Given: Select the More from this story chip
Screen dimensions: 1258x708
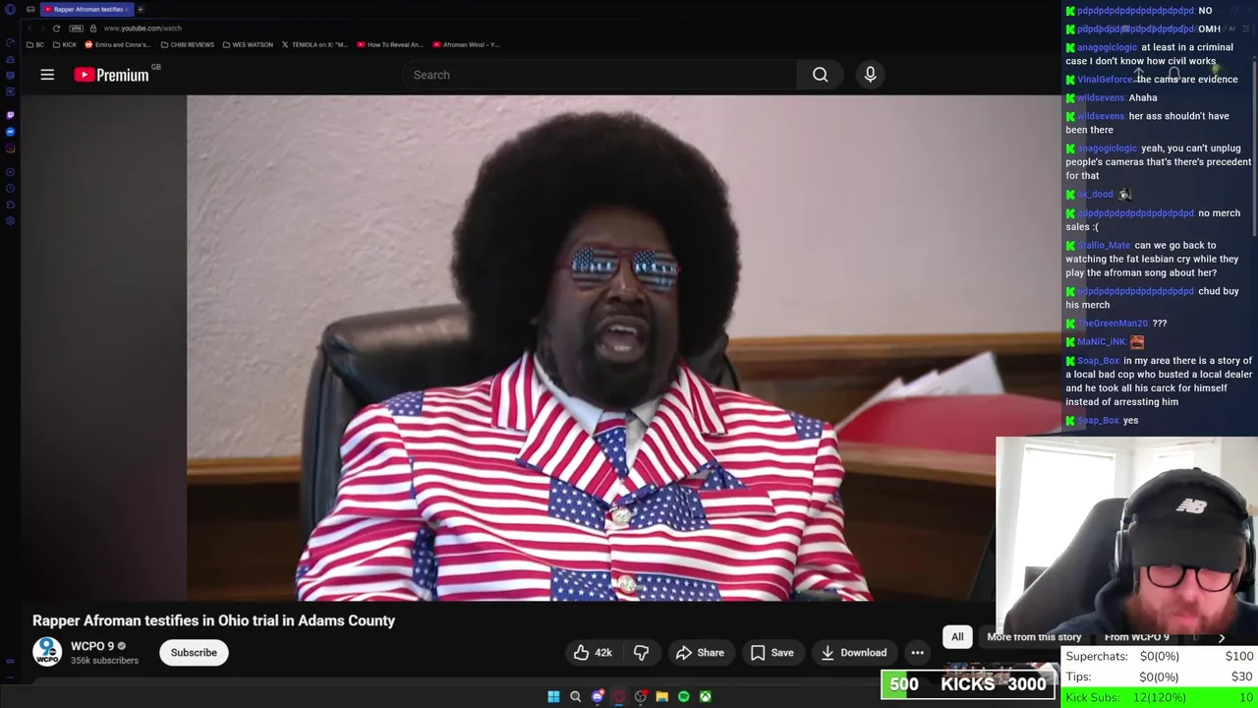Looking at the screenshot, I should [x=1034, y=637].
